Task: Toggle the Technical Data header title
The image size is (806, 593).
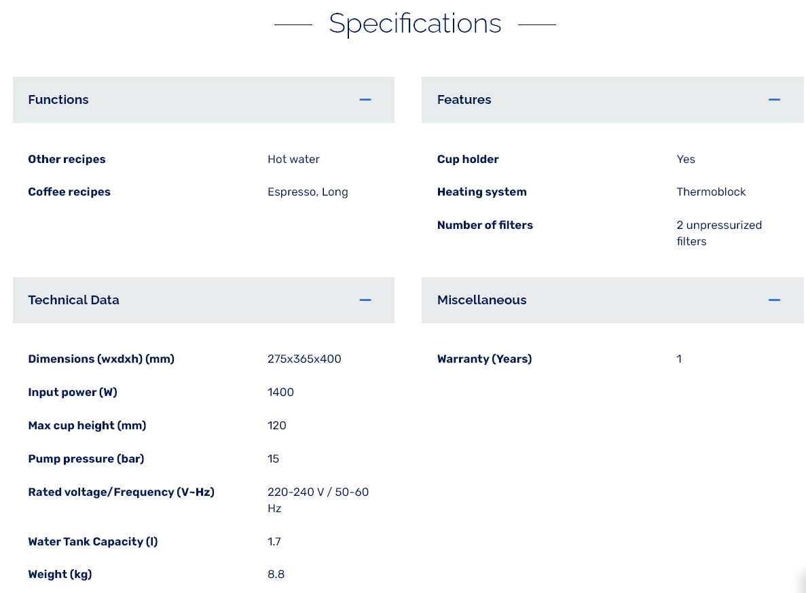Action: [x=73, y=300]
